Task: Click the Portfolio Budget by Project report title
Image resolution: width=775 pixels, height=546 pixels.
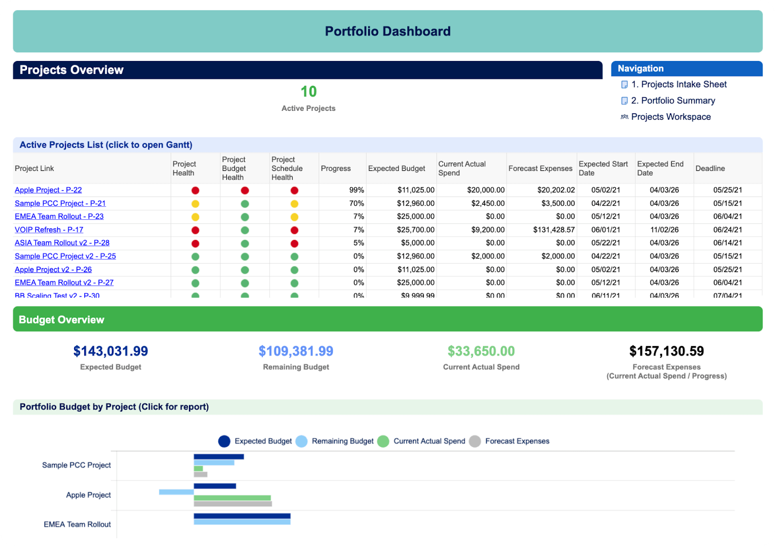Action: [x=114, y=407]
